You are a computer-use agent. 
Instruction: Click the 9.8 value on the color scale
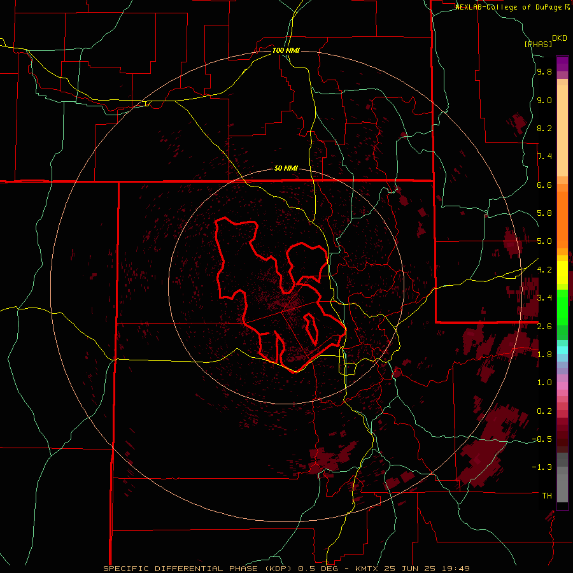point(544,72)
